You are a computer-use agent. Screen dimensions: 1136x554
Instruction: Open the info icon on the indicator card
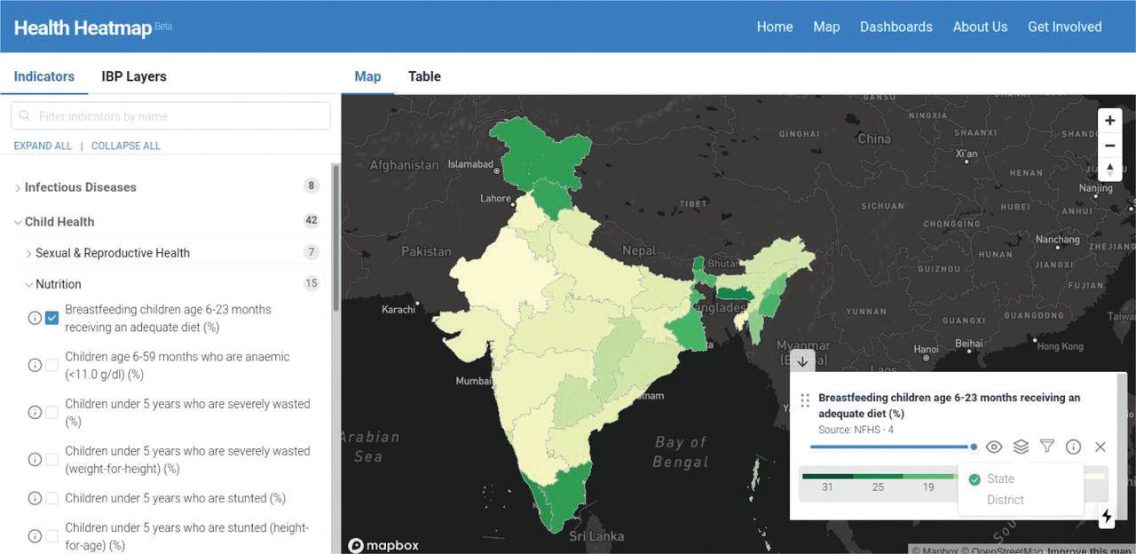click(1074, 447)
